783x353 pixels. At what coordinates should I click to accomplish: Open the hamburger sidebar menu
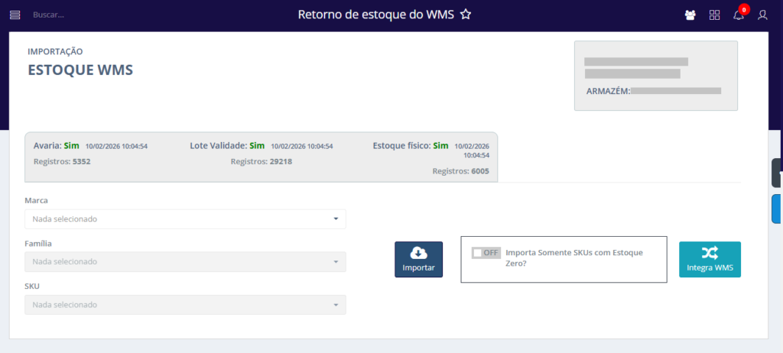pos(15,15)
